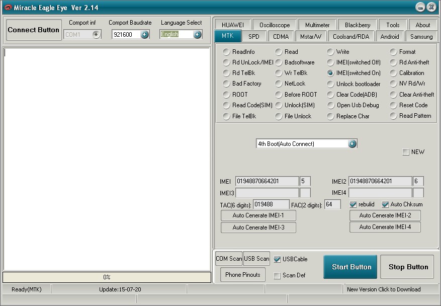Uncheck the USBCable checkbox
Image resolution: width=441 pixels, height=306 pixels.
coord(277,259)
